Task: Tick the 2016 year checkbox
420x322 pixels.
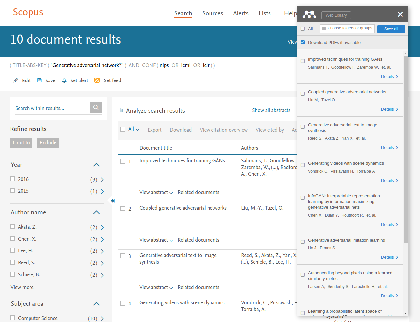Action: (13, 179)
